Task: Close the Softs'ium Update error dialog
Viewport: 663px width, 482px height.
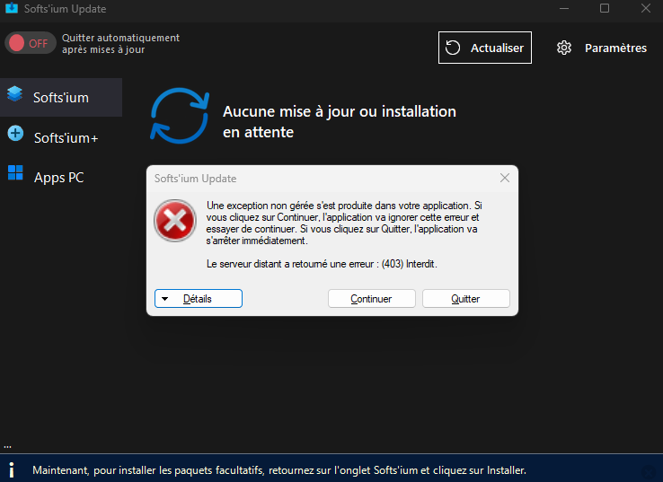Action: (505, 178)
